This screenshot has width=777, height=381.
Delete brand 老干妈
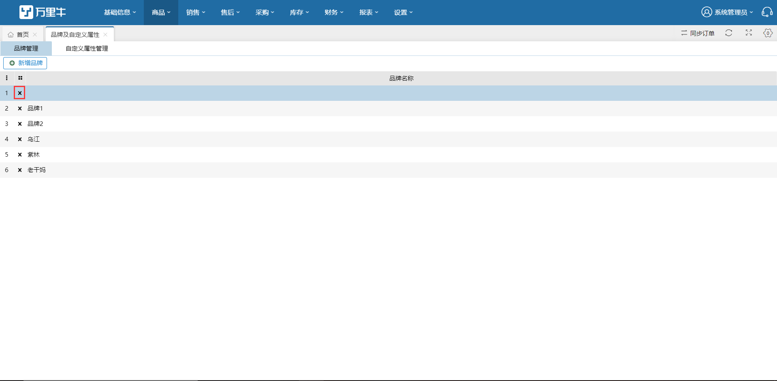pyautogui.click(x=20, y=170)
